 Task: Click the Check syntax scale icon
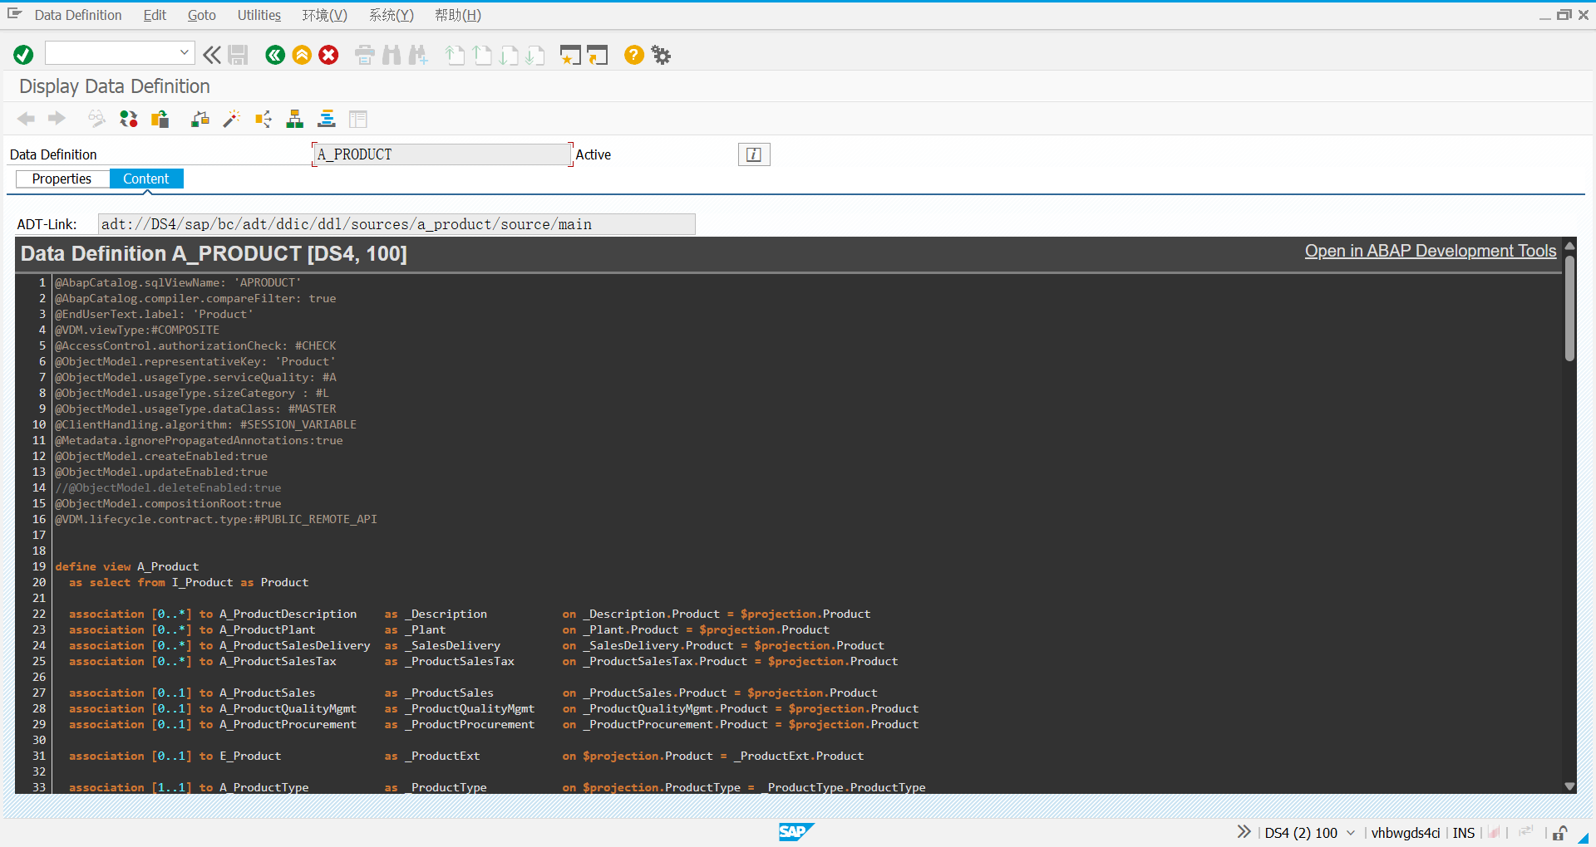click(200, 119)
